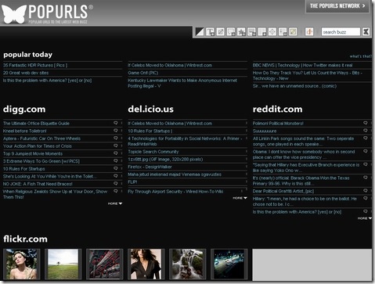Open 'Hillary: I mean, he had a choice' link
Screen dimensions: 375x284
tap(305, 201)
